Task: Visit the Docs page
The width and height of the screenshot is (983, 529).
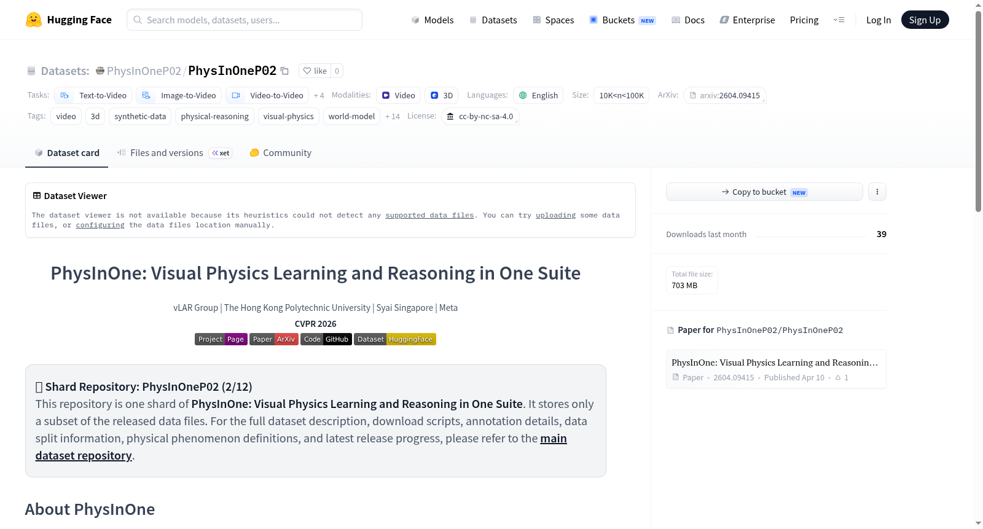Action: pyautogui.click(x=688, y=20)
